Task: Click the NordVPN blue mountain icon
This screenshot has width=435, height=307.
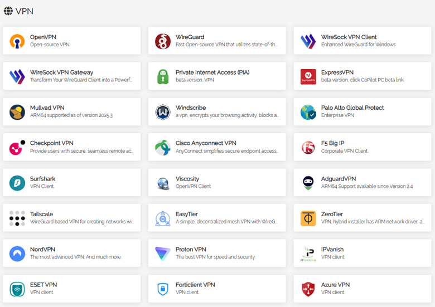Action: [x=17, y=254]
